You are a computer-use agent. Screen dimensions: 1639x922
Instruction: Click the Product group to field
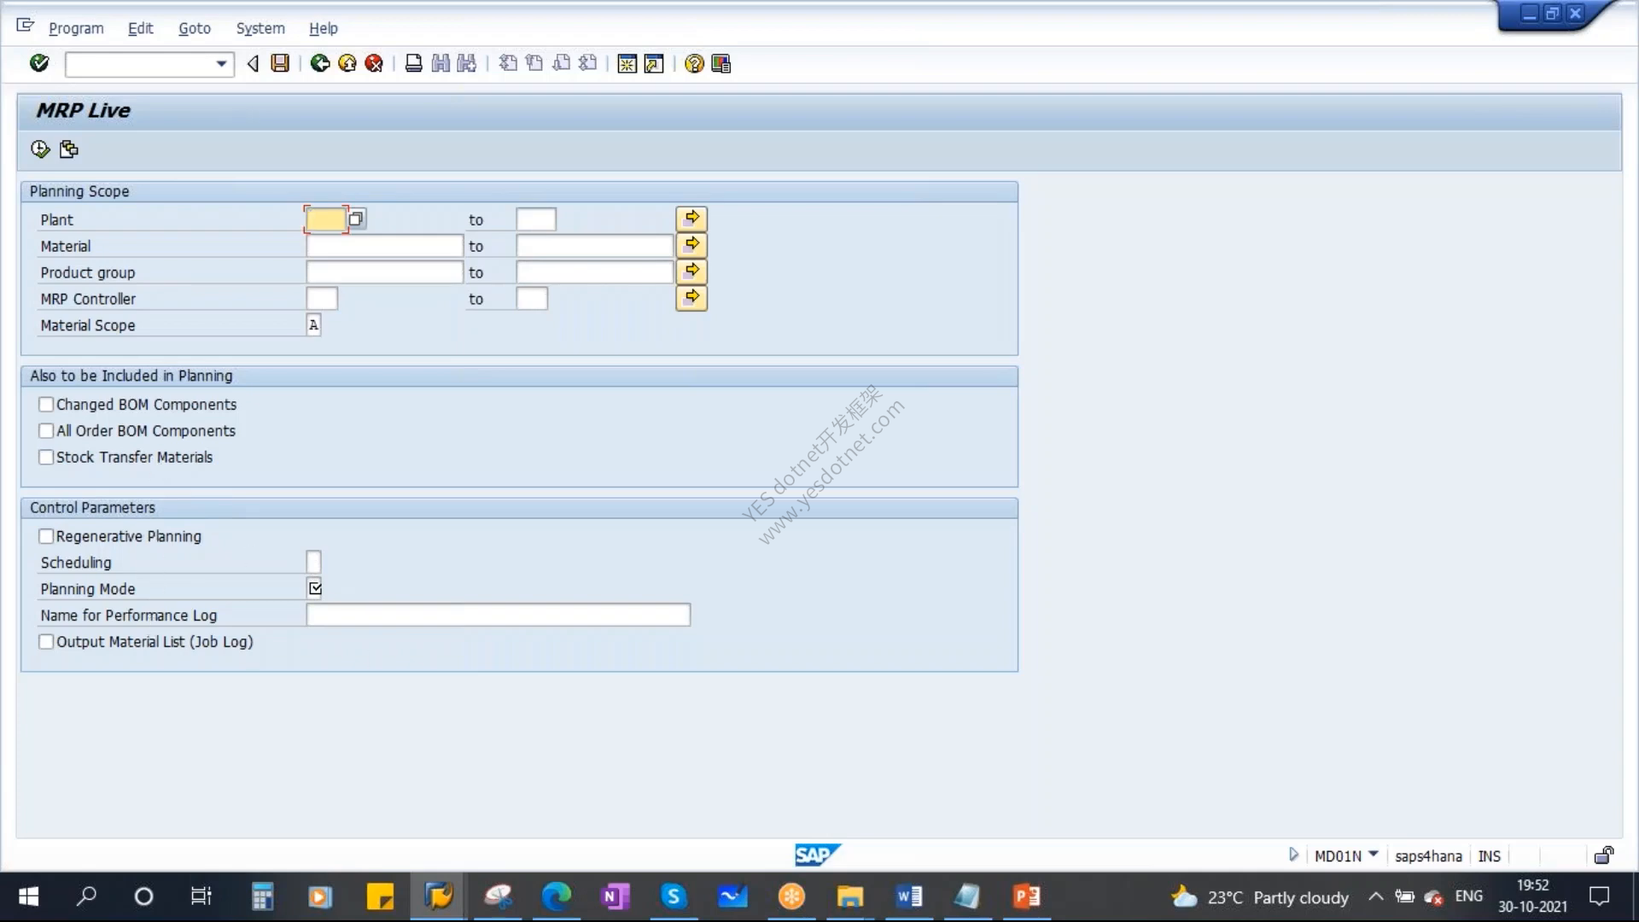pyautogui.click(x=595, y=272)
